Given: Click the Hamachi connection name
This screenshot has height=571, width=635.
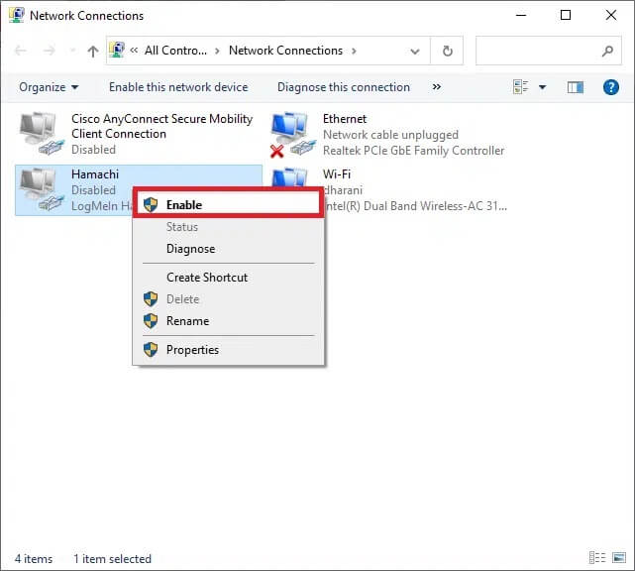Looking at the screenshot, I should [95, 174].
